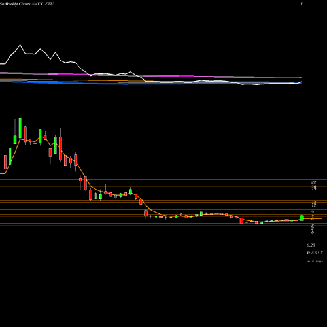Select the topmost orange horizontal support line
This screenshot has width=327, height=327.
163,180
